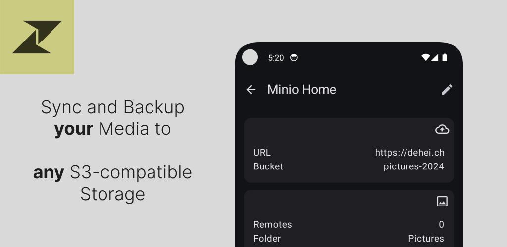Tap the 5:20 clock in status bar
The height and width of the screenshot is (247, 507).
276,58
